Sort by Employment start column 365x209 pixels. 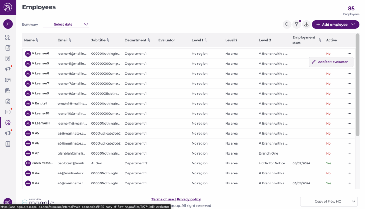320,40
